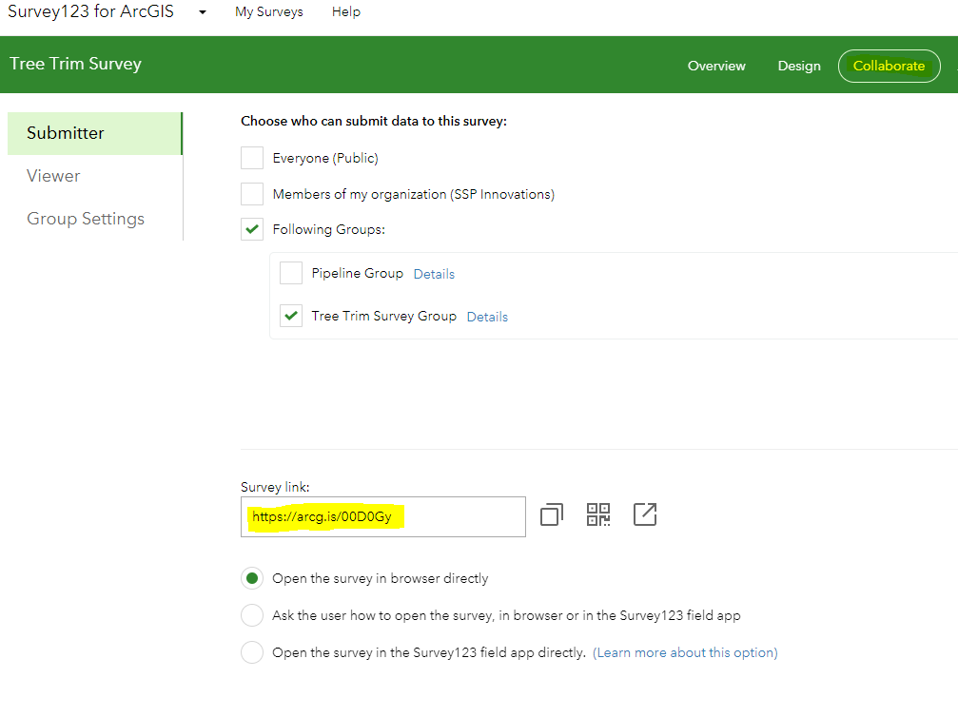958x717 pixels.
Task: Open survey link in new window icon
Action: click(x=645, y=514)
